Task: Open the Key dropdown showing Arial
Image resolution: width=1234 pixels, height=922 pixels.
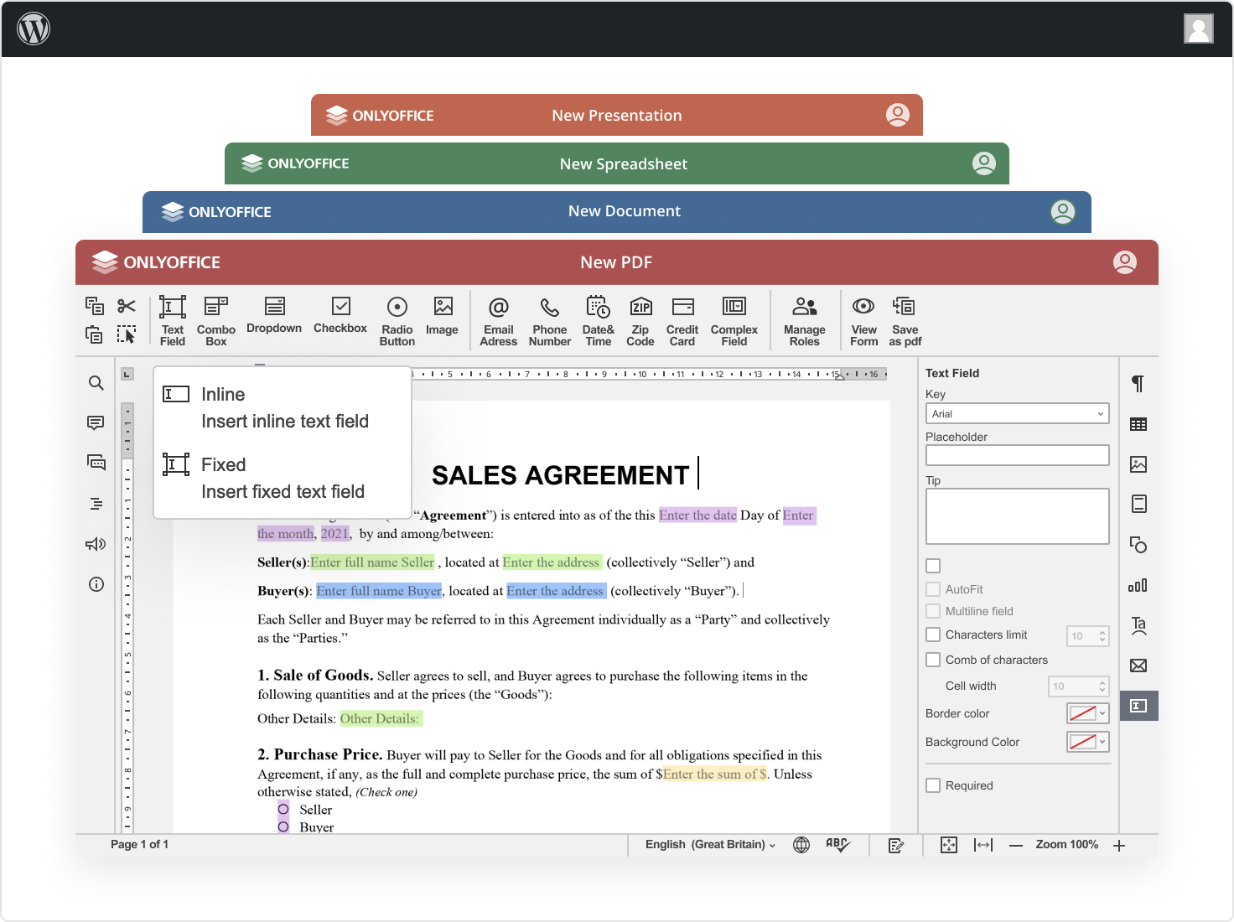Action: [x=1018, y=413]
